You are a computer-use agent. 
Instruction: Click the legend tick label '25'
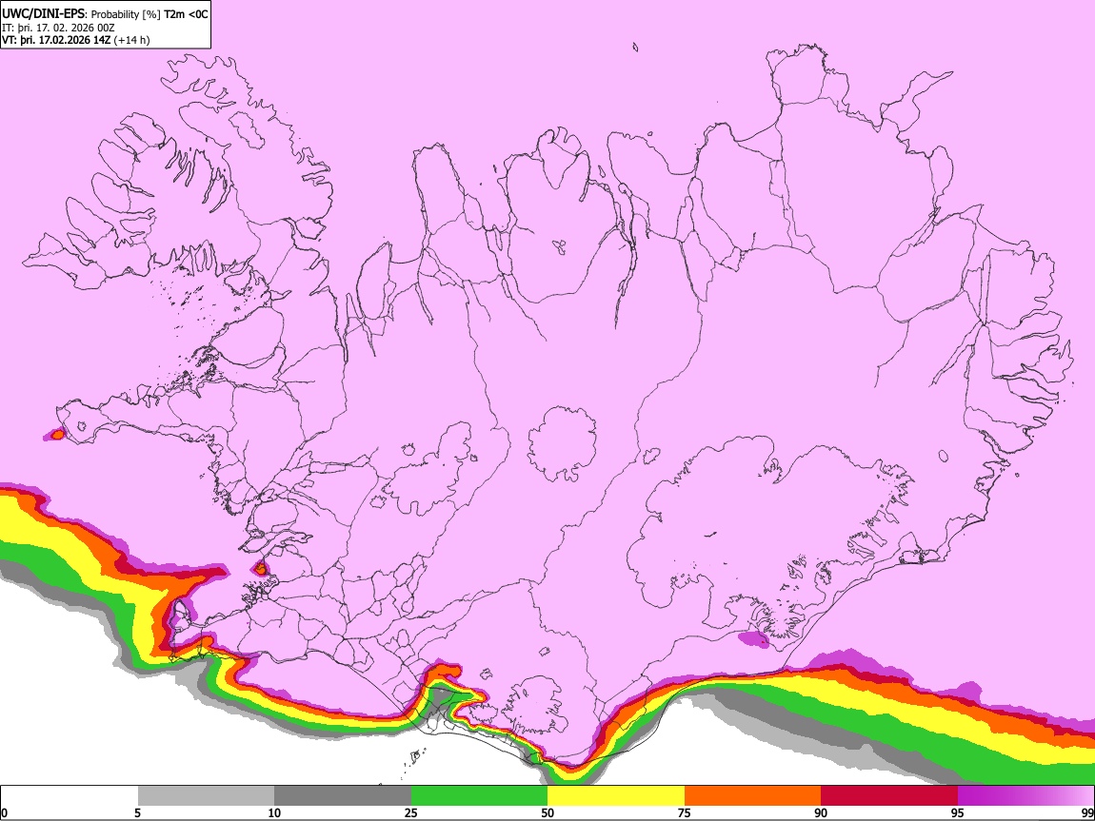click(x=411, y=813)
